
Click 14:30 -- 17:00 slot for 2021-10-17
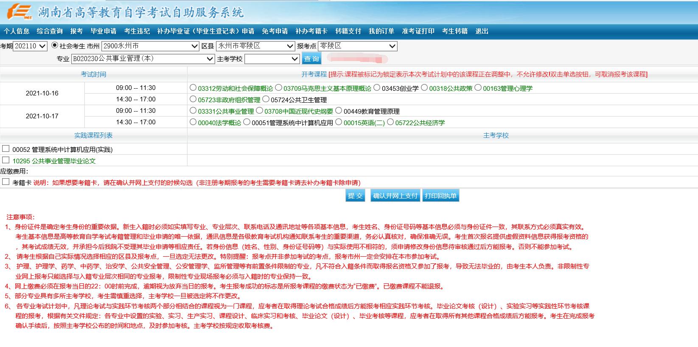pos(136,122)
